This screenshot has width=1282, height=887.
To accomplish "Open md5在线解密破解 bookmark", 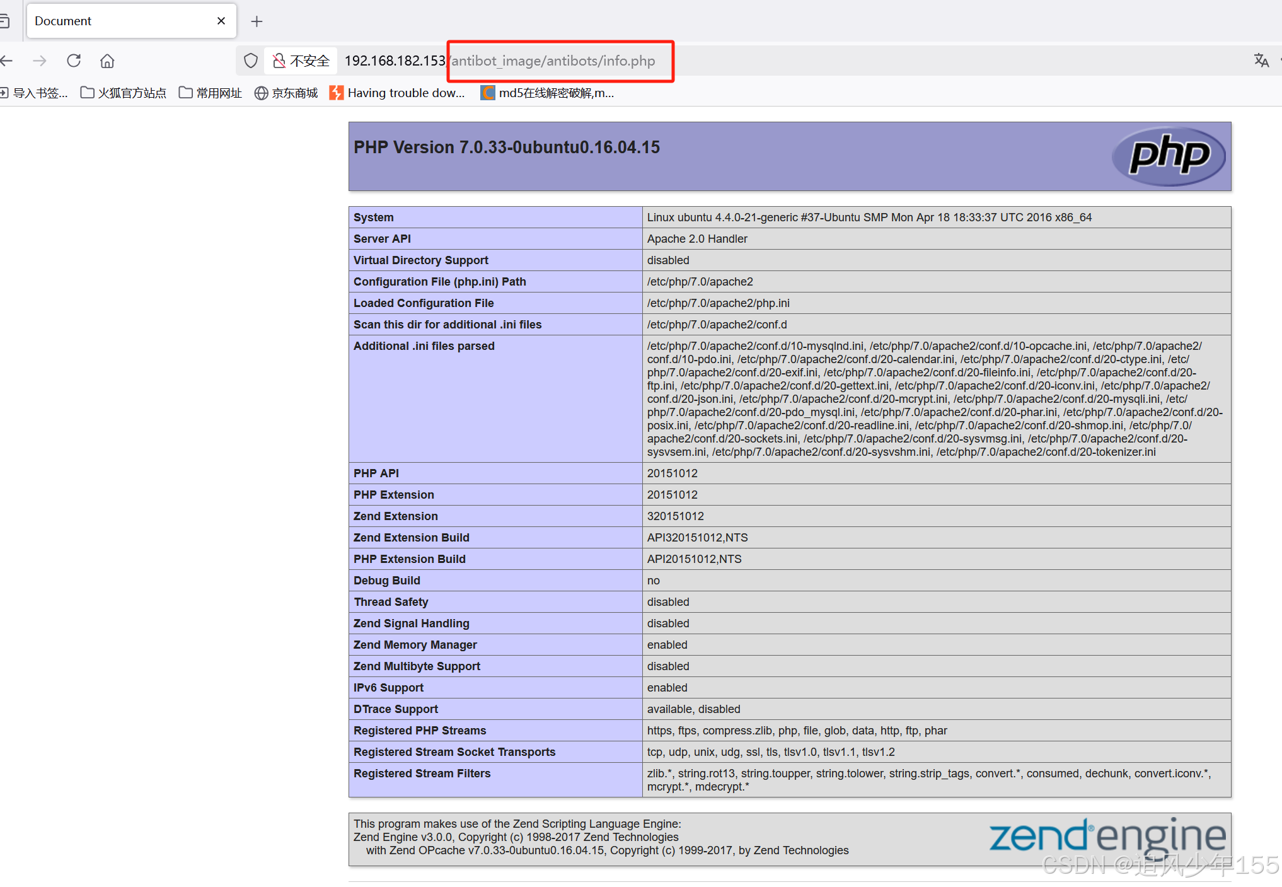I will coord(548,93).
